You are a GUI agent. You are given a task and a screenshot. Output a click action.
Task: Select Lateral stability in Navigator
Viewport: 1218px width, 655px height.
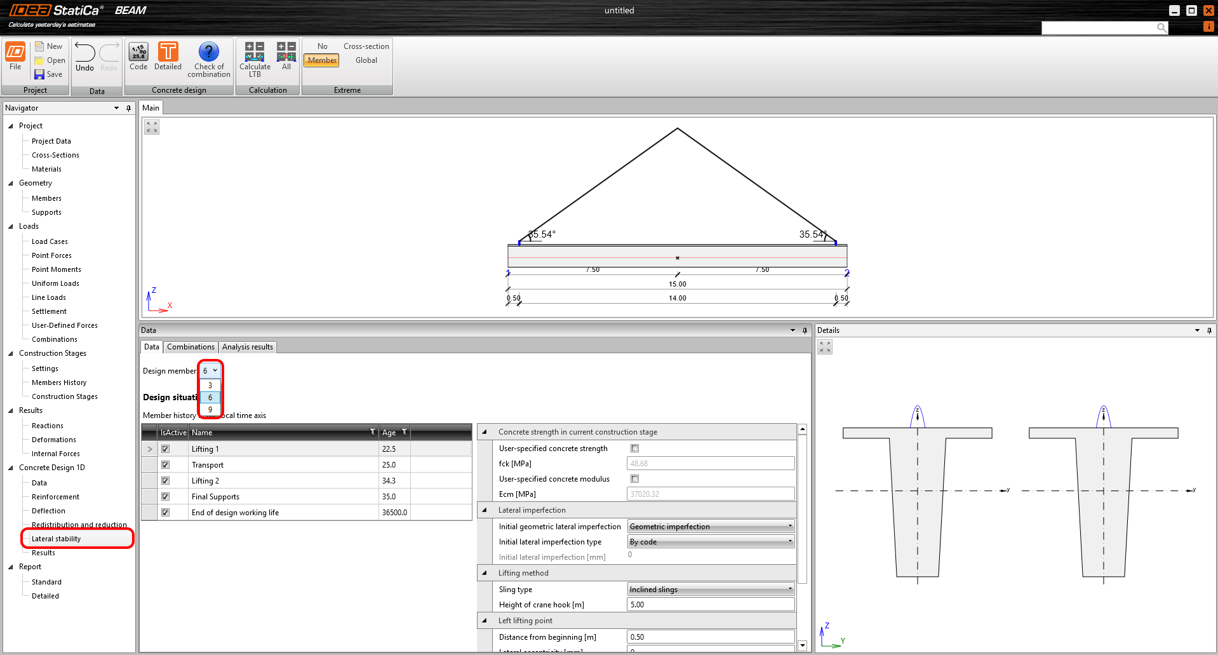pos(57,539)
